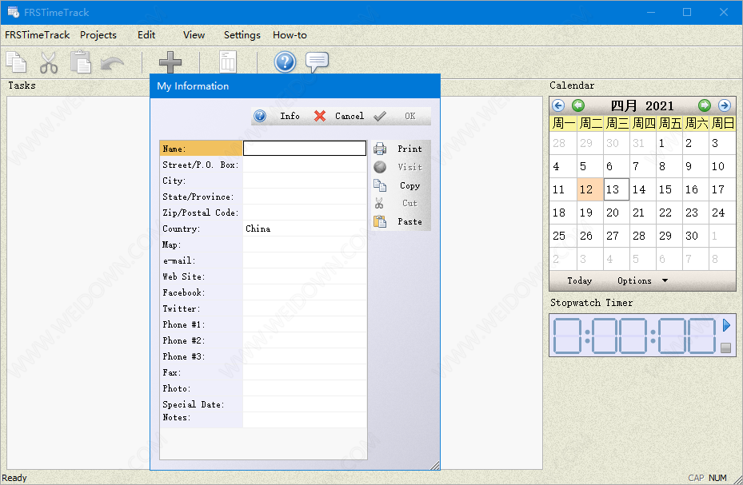Screen dimensions: 743x485
Task: Open Help via blue question mark toolbar icon
Action: (x=285, y=62)
